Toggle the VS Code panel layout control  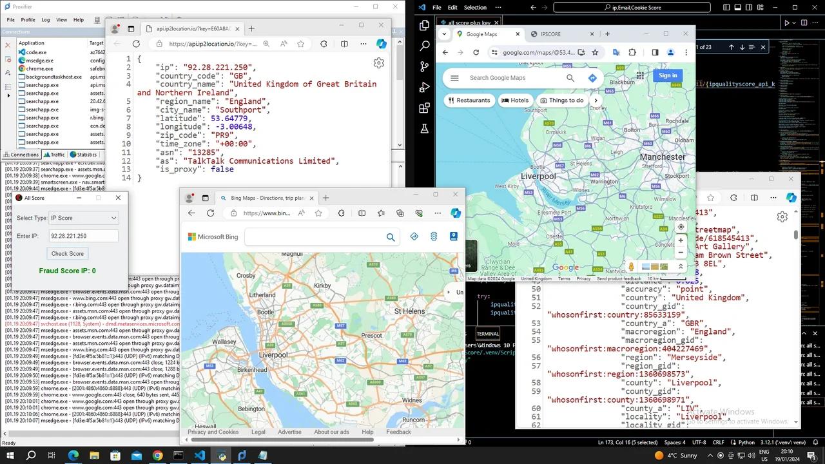click(x=737, y=7)
